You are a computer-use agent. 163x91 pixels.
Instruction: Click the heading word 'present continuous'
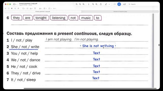[77, 34]
